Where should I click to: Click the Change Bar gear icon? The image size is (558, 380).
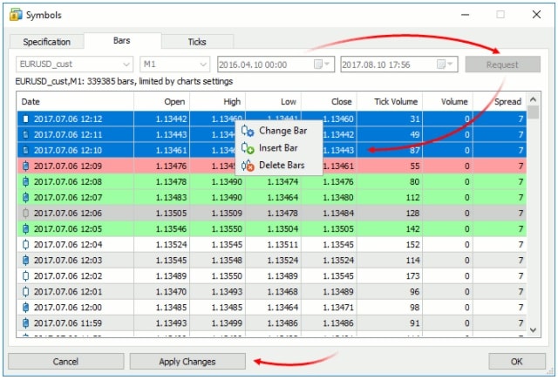[248, 131]
